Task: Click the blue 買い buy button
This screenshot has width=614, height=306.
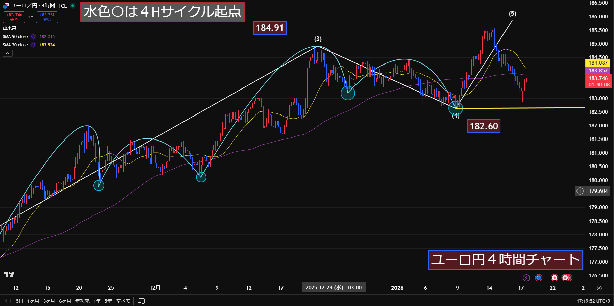Action: pos(47,17)
